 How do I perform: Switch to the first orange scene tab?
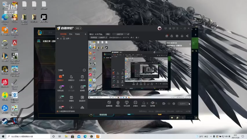(x=63, y=34)
